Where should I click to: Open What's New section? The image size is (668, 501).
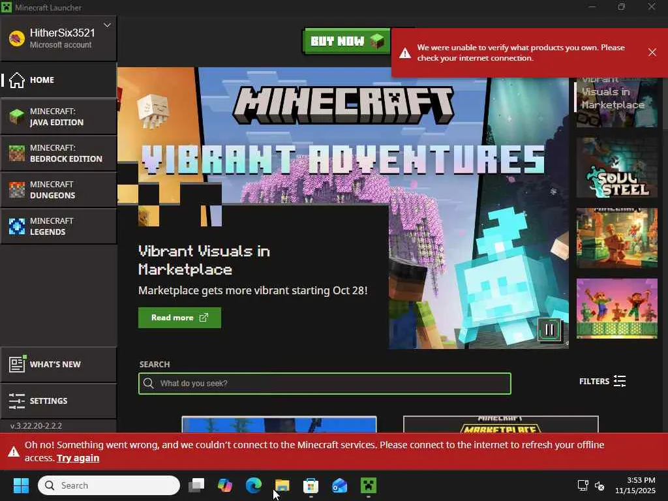pyautogui.click(x=58, y=365)
